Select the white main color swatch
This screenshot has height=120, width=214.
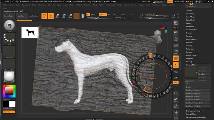[x=12, y=104]
